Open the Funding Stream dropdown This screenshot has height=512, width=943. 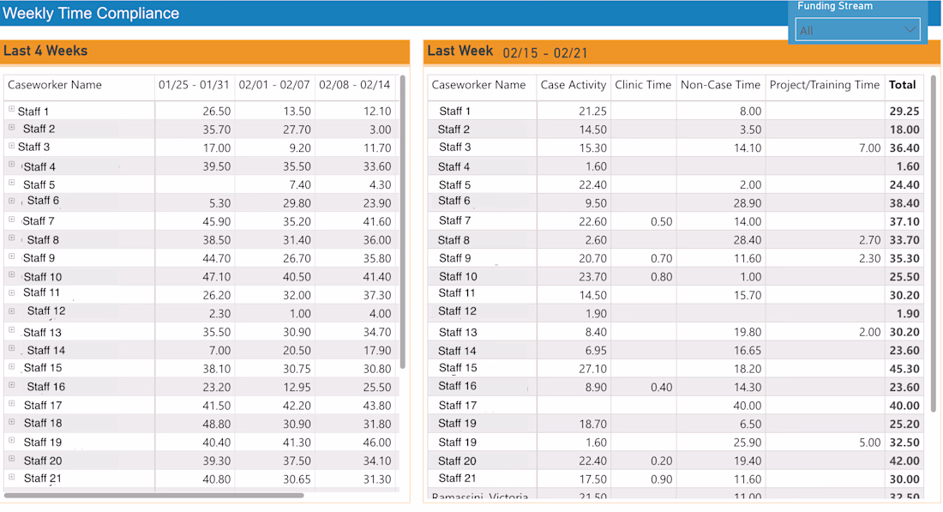pyautogui.click(x=857, y=29)
